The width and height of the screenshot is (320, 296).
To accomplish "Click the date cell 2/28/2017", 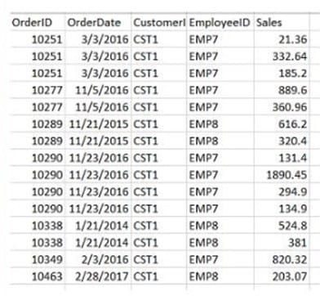I will [98, 276].
